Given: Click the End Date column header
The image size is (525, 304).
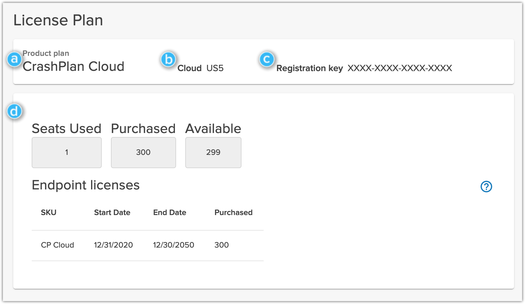Looking at the screenshot, I should (170, 212).
